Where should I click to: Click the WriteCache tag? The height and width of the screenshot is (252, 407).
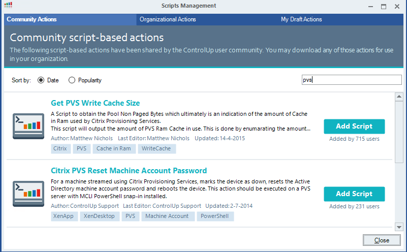click(156, 149)
